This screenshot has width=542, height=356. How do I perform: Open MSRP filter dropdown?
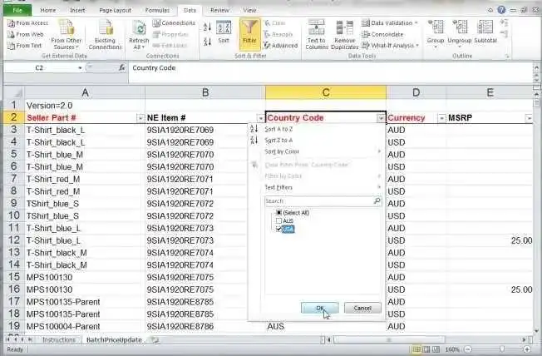click(529, 118)
